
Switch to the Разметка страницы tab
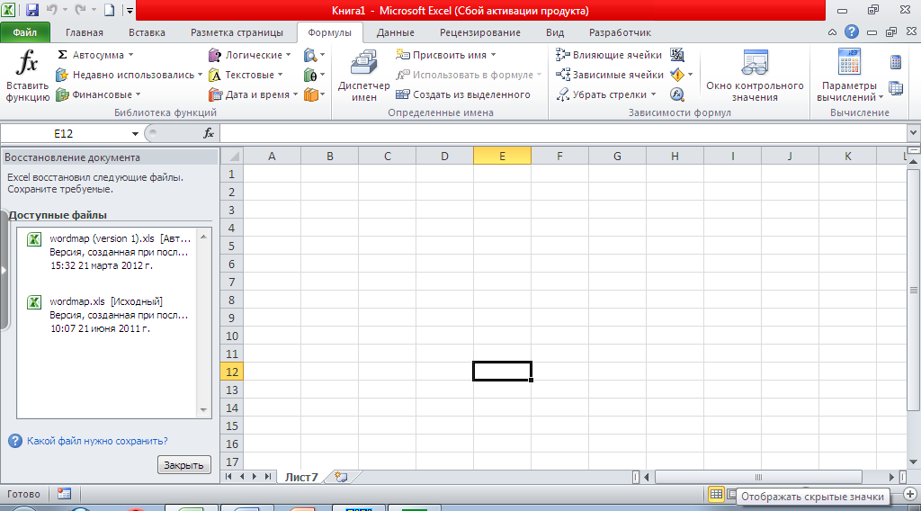click(x=237, y=32)
